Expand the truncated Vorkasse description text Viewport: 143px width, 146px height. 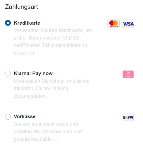[x=48, y=132]
